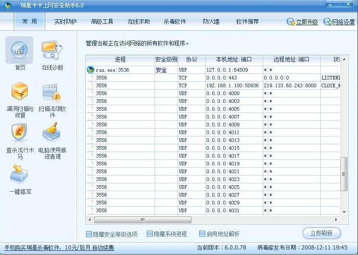358x255 pixels.
Task: Enable 隐藏安全等级选项 checkbox
Action: [89, 234]
